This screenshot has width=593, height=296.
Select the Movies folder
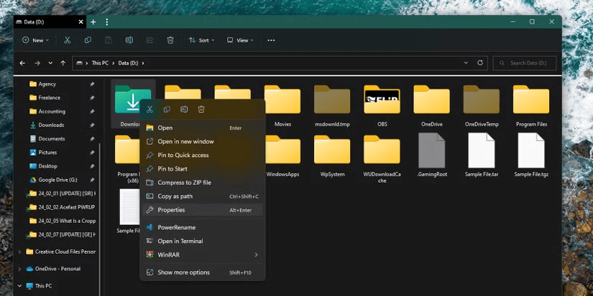tap(282, 102)
